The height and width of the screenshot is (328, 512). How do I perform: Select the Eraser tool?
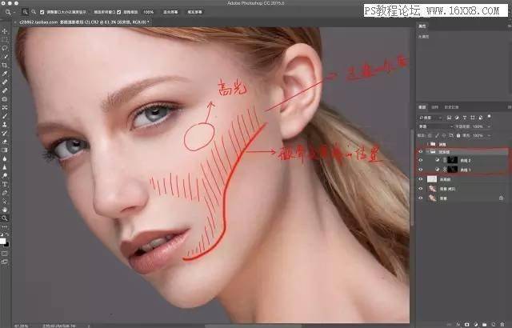point(5,142)
